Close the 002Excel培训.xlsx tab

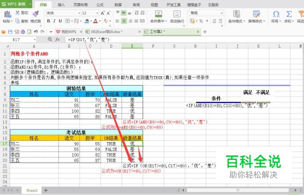139,32
